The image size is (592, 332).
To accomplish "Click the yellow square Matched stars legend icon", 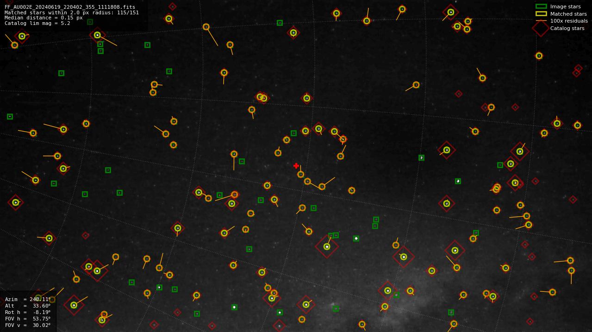I will coord(541,14).
